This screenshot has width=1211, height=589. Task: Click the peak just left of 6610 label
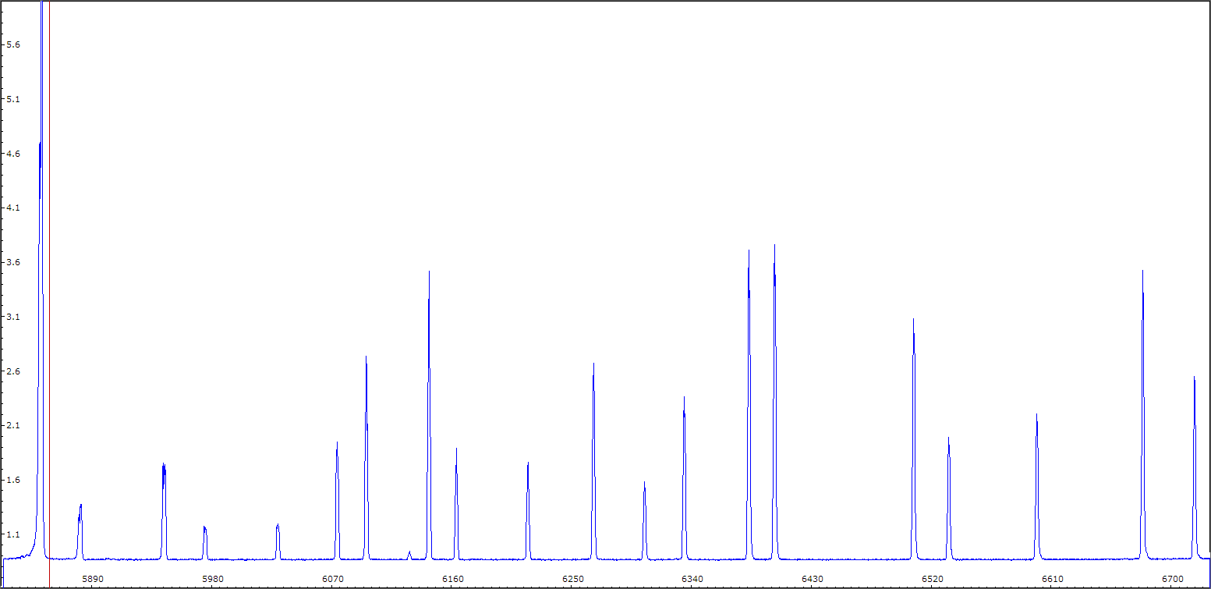coord(1036,415)
